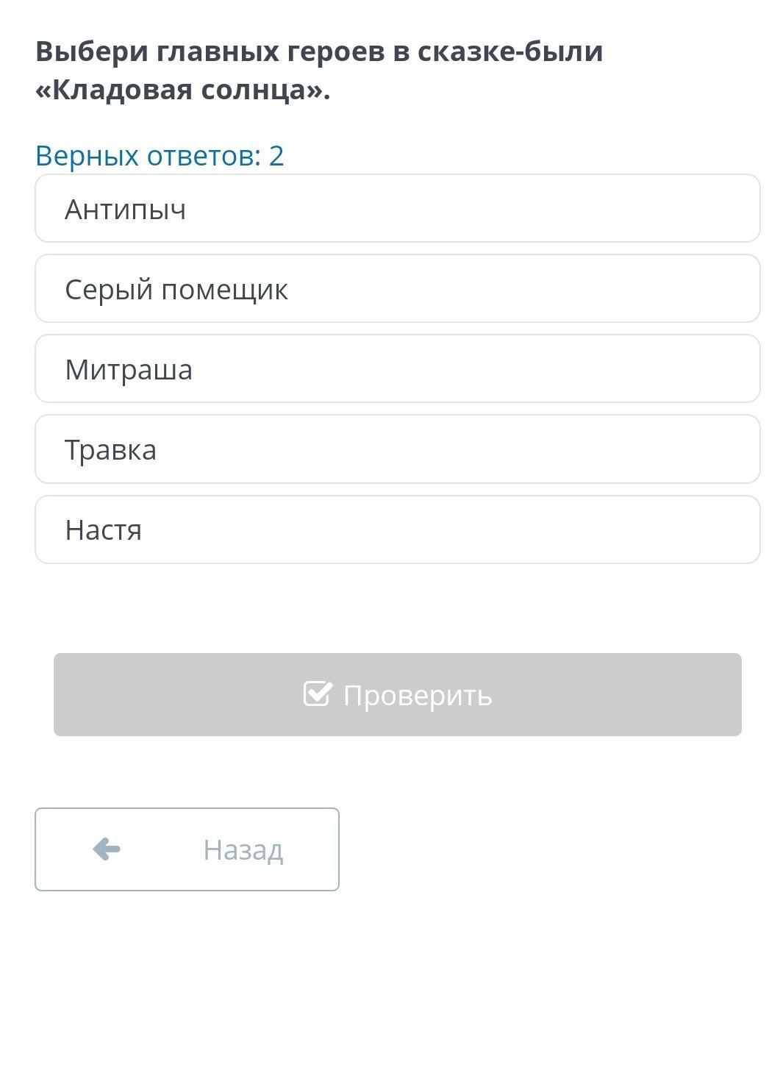Choose the Серый помещик answer
Viewport: 769px width, 1084px height.
tap(397, 288)
